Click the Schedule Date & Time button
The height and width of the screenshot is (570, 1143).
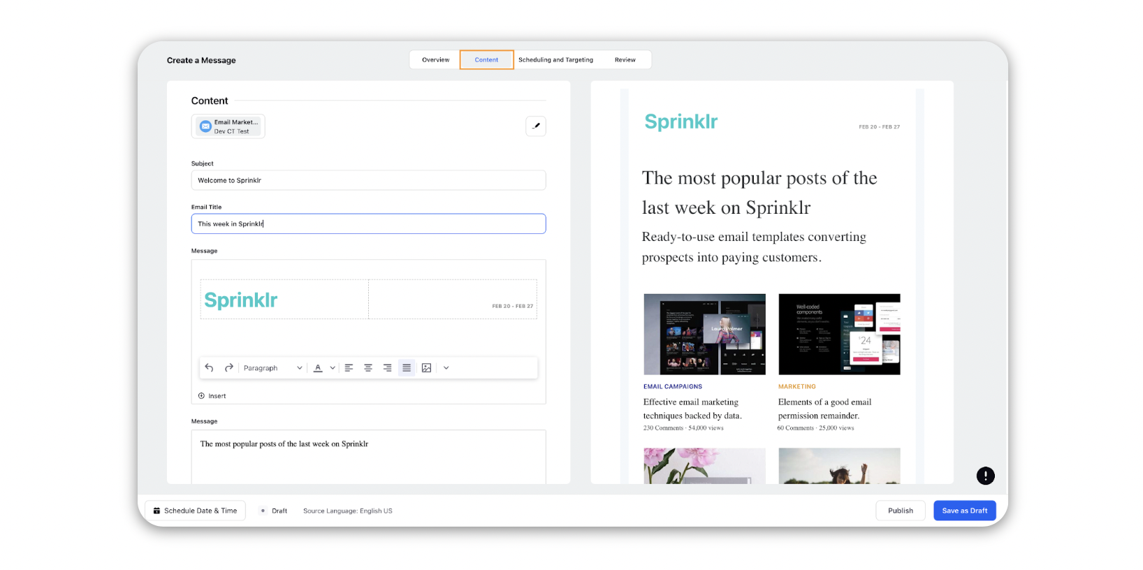[x=195, y=511]
